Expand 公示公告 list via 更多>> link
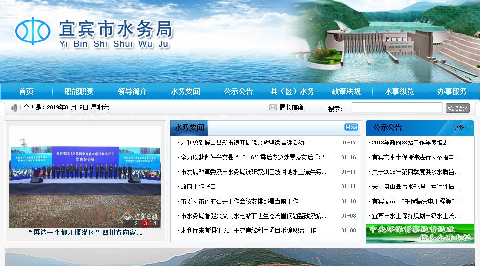 (461, 127)
